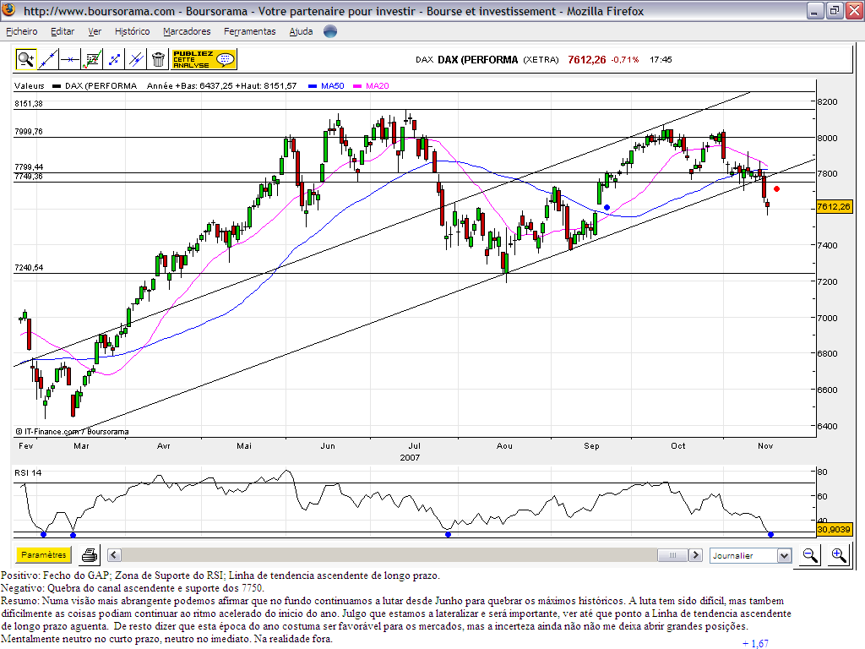Click the 7749,36 level label
865x649 pixels.
pyautogui.click(x=29, y=177)
